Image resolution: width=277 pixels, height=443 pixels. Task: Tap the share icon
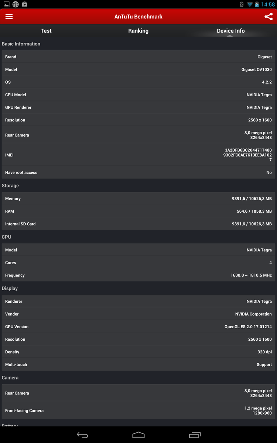269,17
